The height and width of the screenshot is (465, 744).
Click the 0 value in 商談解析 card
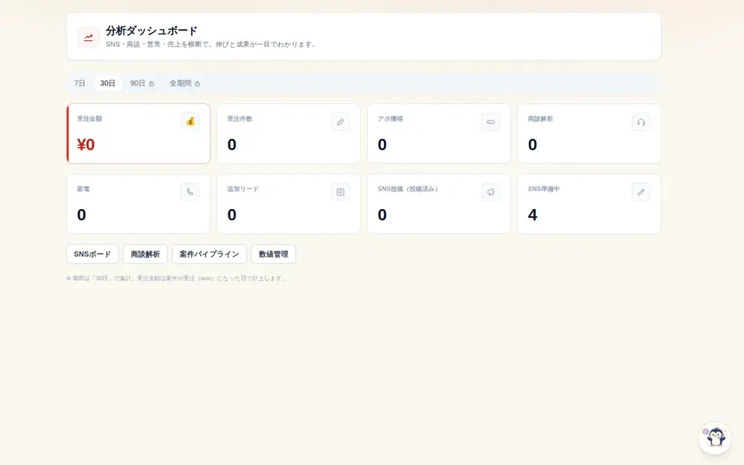pyautogui.click(x=533, y=144)
